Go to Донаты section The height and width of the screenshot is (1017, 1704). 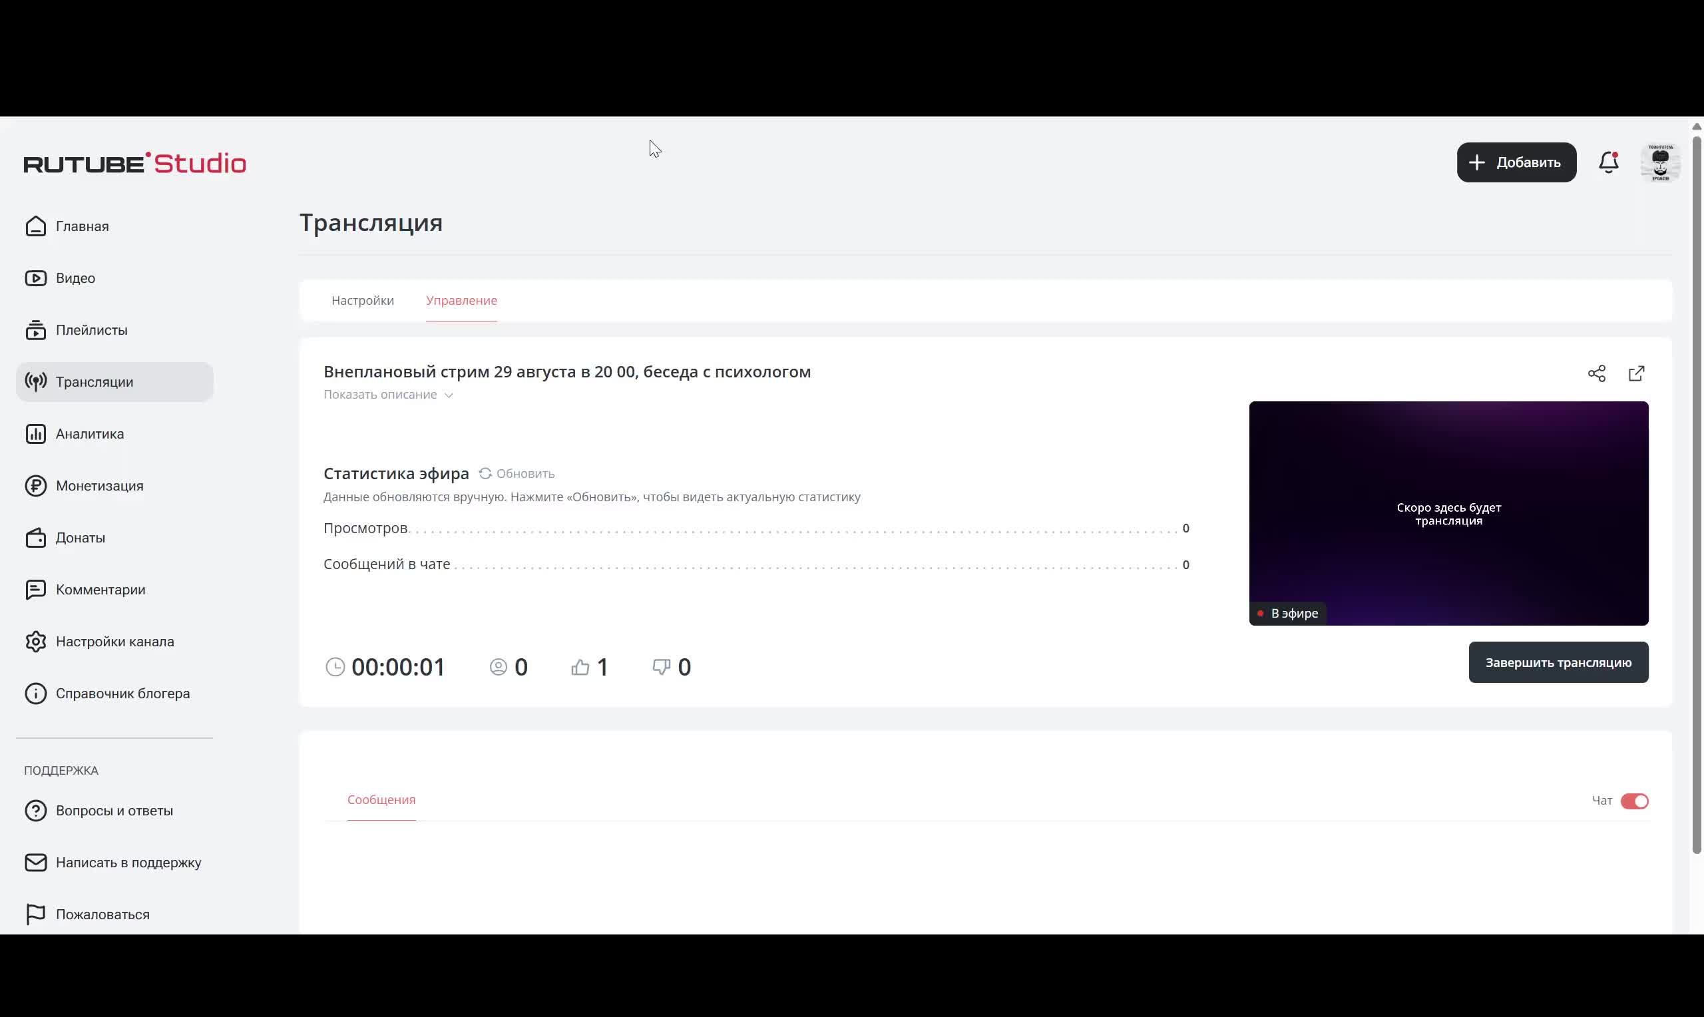pyautogui.click(x=80, y=538)
